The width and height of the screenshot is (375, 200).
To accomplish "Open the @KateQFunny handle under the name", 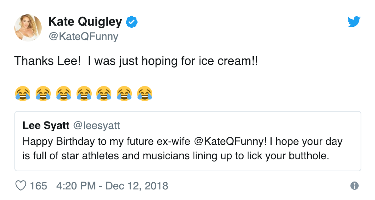I will point(83,37).
